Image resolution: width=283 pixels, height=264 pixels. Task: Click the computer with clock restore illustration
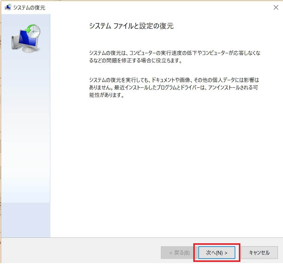pos(26,38)
